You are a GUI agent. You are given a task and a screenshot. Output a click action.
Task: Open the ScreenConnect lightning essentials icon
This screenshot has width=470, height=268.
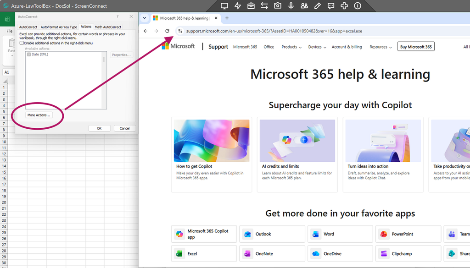pyautogui.click(x=238, y=5)
